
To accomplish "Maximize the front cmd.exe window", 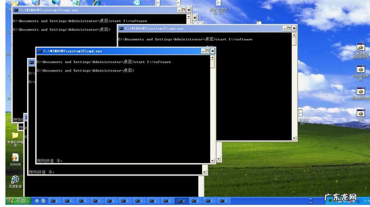I will 208,51.
